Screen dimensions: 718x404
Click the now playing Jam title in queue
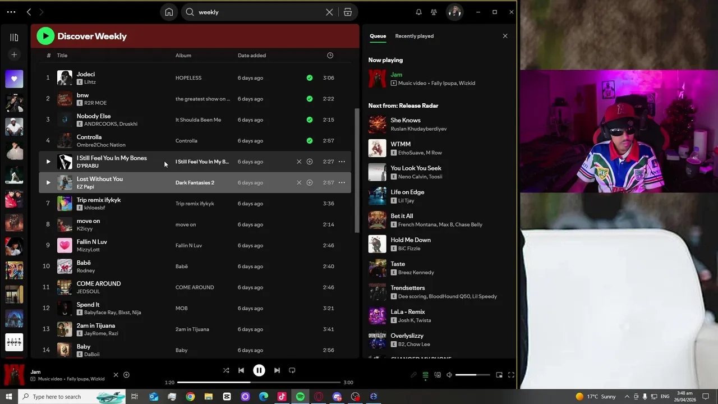396,75
